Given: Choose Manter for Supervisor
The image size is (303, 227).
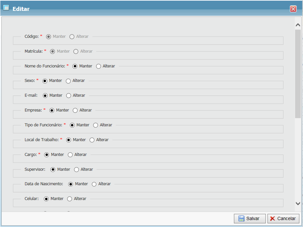Looking at the screenshot, I should coord(53,169).
